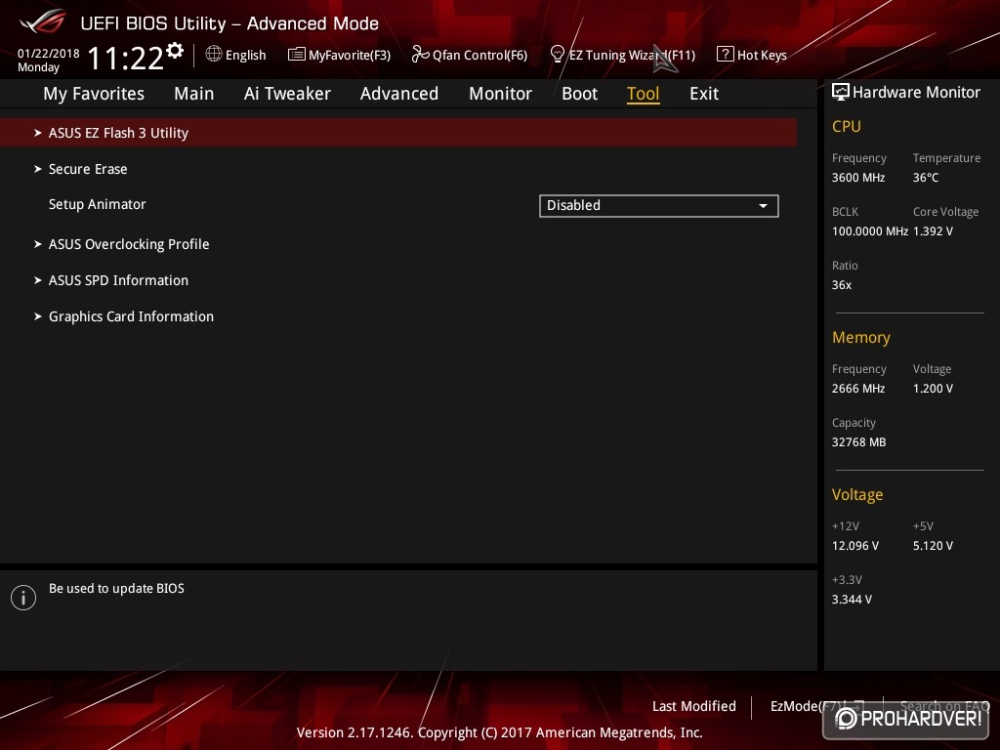Open the Exit tab
The image size is (1000, 750).
pyautogui.click(x=704, y=94)
